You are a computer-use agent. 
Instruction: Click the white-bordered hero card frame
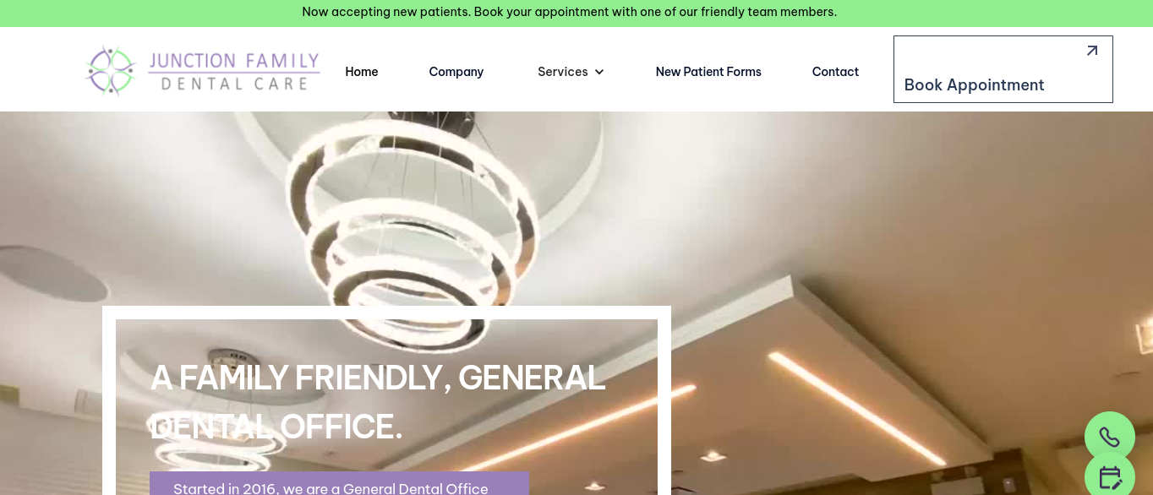[x=386, y=400]
